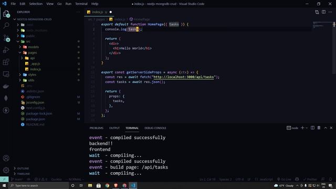Image resolution: width=336 pixels, height=189 pixels.
Task: Click the Open Changes icon in editor toolbar
Action: pos(317,12)
